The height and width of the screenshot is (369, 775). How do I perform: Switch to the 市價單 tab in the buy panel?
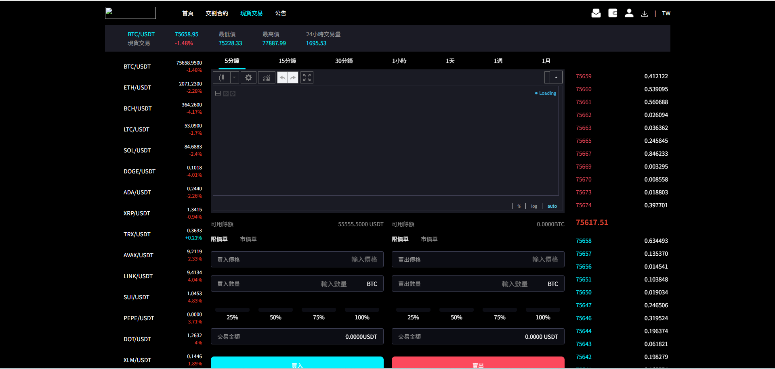click(248, 239)
